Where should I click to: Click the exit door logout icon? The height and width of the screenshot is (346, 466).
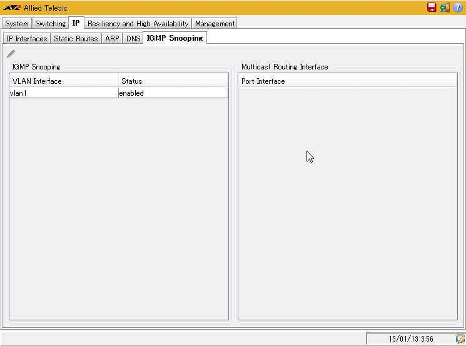(445, 8)
